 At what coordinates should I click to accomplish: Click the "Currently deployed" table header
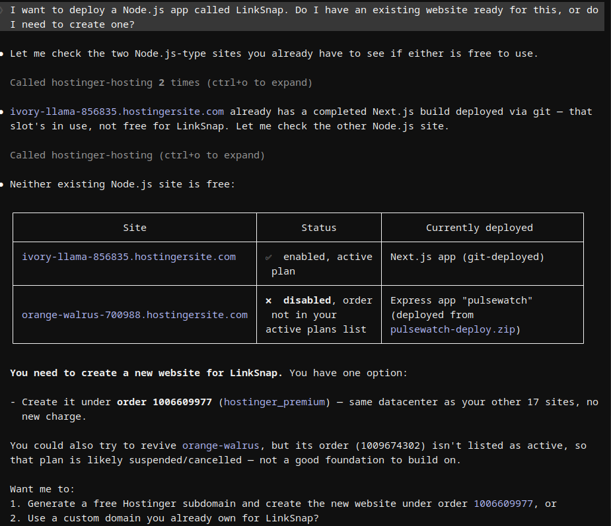point(480,228)
